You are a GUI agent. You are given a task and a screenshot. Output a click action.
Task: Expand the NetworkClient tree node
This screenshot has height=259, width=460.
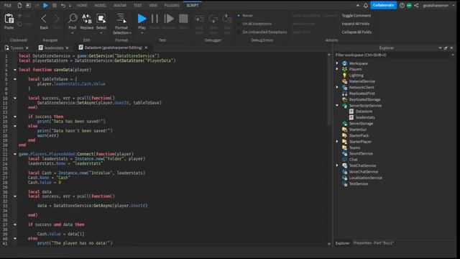pyautogui.click(x=337, y=87)
